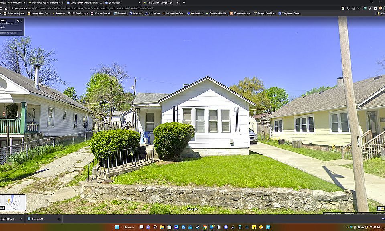Open the Mail app from the taskbar

(x=190, y=227)
